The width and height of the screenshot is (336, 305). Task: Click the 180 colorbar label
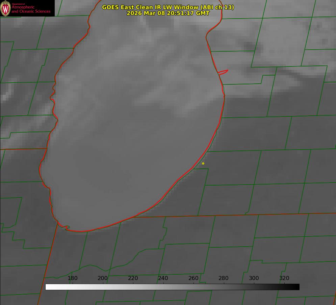[73, 278]
